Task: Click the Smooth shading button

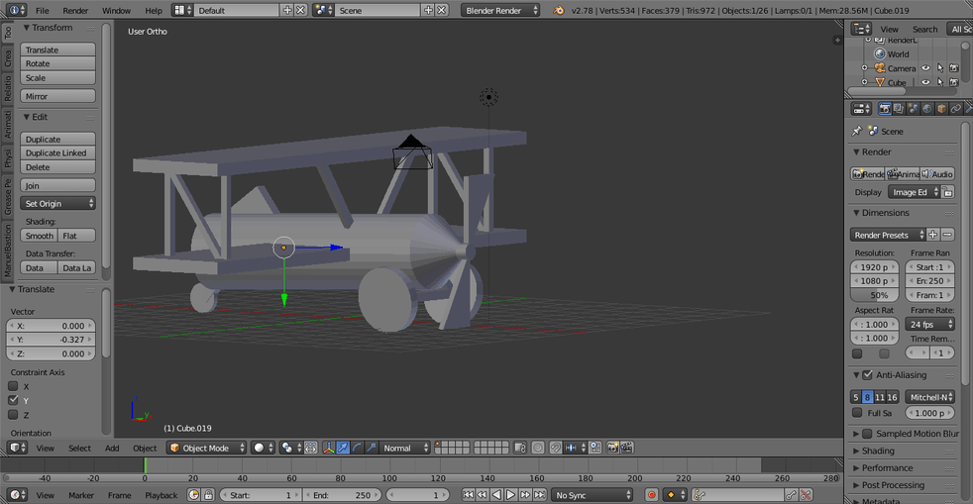Action: pyautogui.click(x=39, y=236)
